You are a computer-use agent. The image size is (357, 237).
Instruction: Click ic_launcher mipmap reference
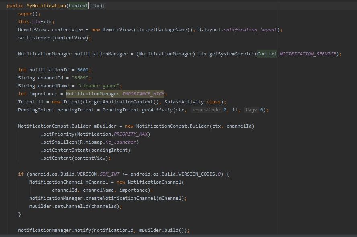pos(121,142)
